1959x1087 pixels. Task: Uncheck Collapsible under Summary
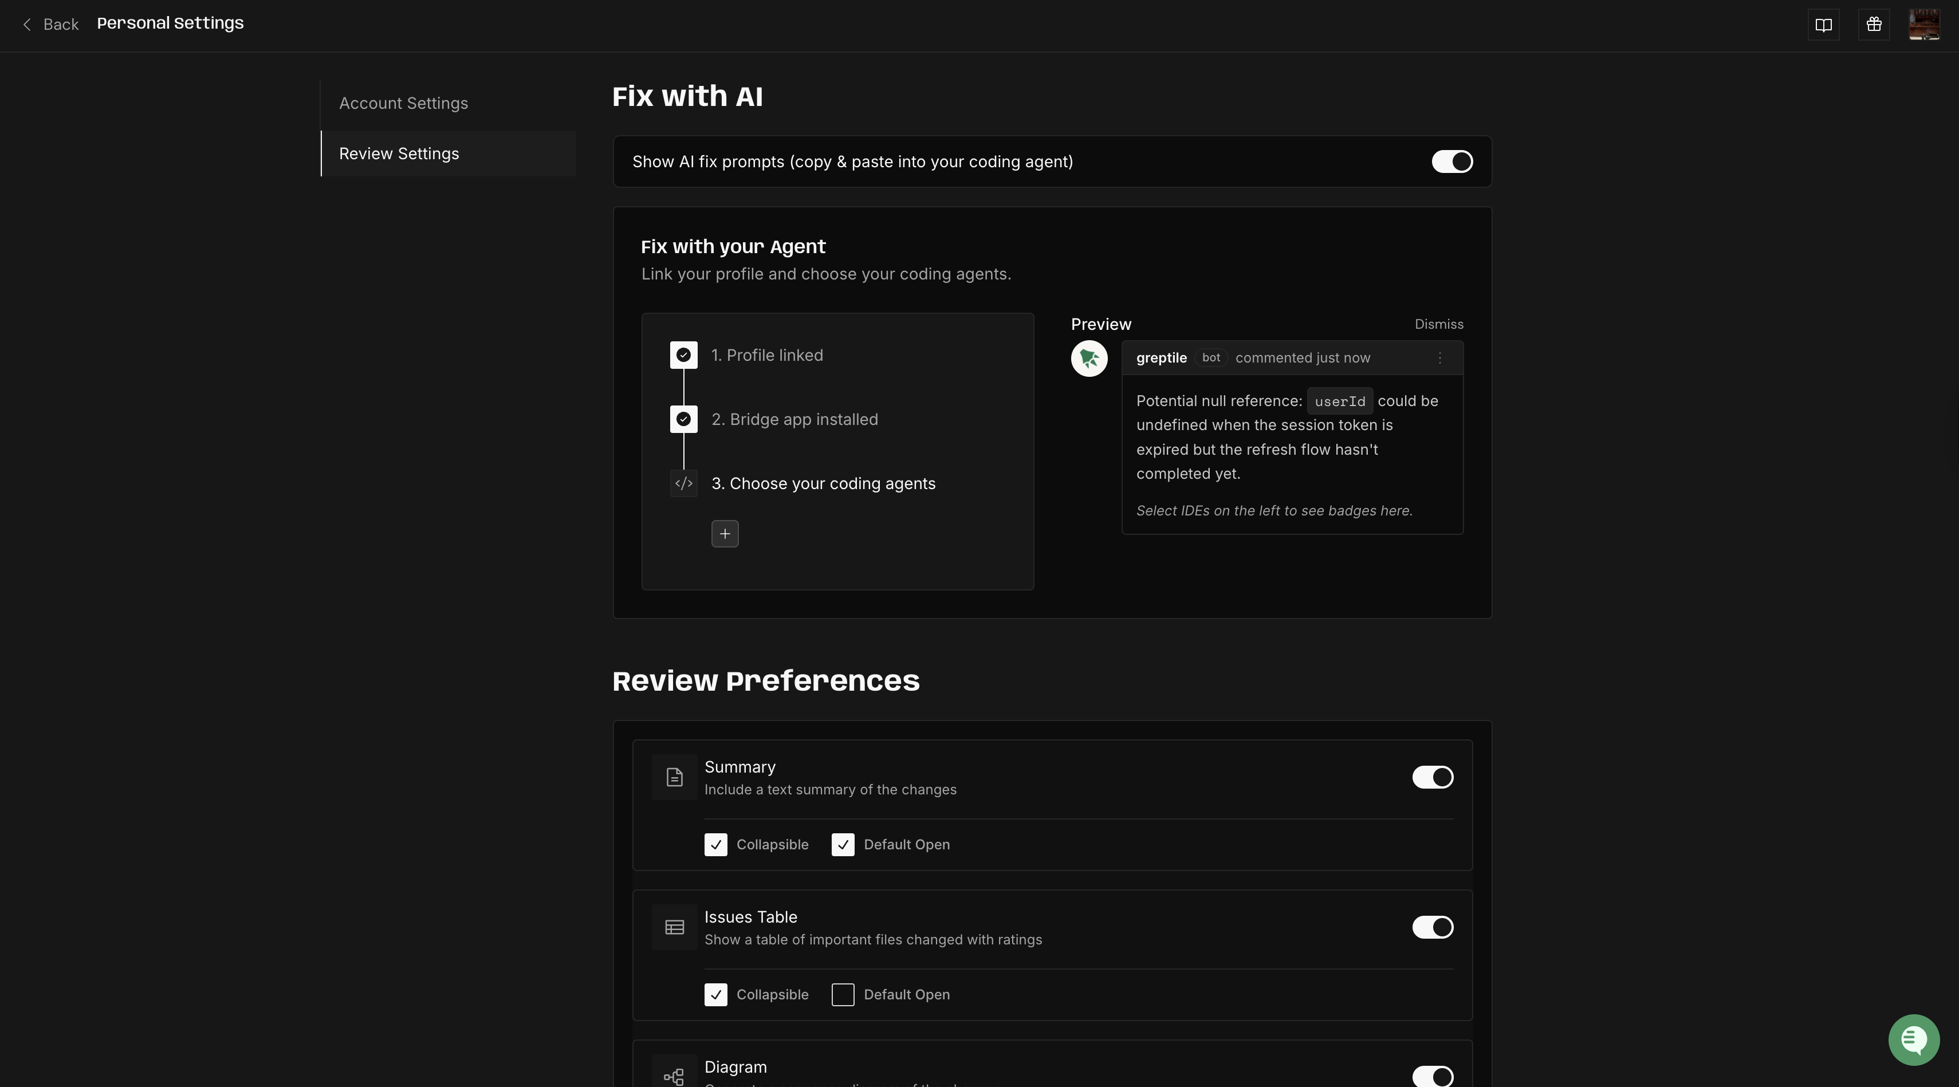click(715, 845)
